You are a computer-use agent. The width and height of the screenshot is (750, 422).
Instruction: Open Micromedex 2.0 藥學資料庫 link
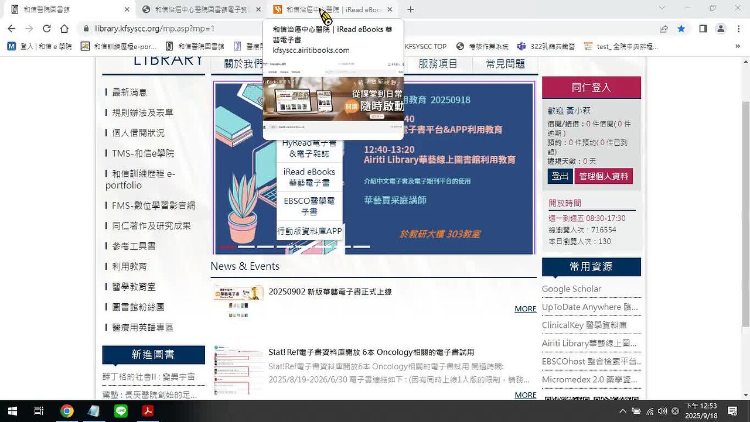[x=589, y=379]
